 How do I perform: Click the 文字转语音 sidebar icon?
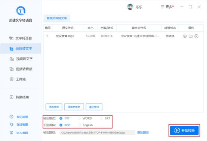pyautogui.click(x=11, y=38)
